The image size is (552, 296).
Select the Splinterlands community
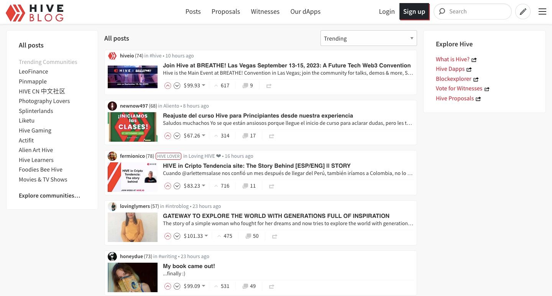click(36, 111)
